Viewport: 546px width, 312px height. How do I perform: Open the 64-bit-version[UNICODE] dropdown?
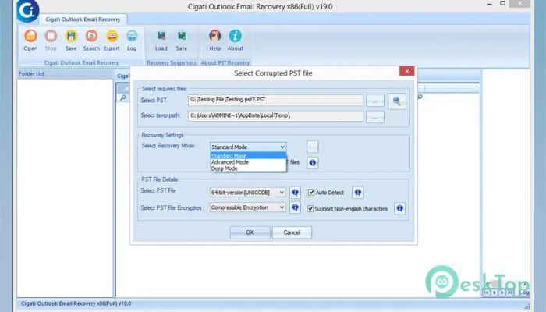(247, 192)
